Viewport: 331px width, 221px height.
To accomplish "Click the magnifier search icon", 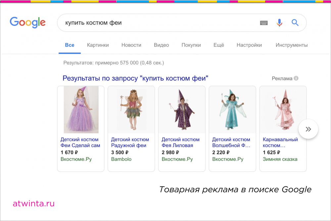I will [x=295, y=22].
